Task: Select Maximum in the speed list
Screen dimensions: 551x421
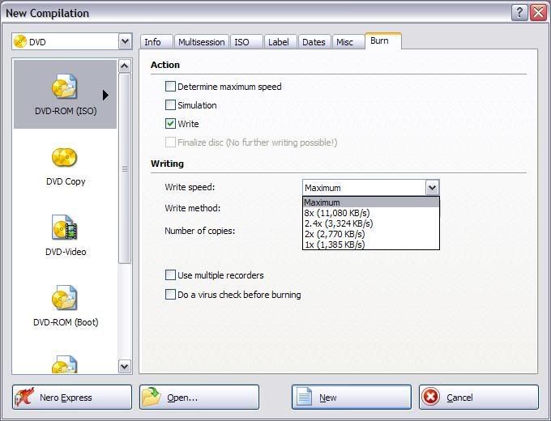Action: [371, 202]
